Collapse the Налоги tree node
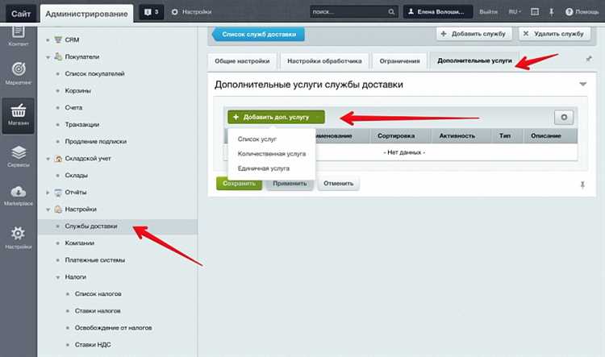605x357 pixels. [x=58, y=277]
